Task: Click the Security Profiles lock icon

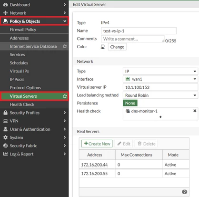Action: point(5,113)
